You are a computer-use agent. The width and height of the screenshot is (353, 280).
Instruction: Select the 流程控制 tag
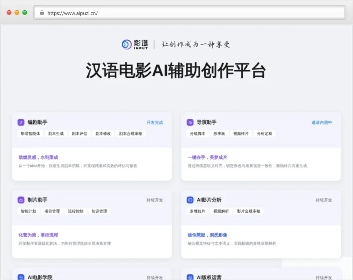[76, 211]
